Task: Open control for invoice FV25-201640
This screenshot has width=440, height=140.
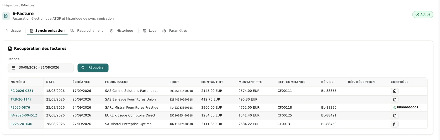Action: (x=395, y=124)
